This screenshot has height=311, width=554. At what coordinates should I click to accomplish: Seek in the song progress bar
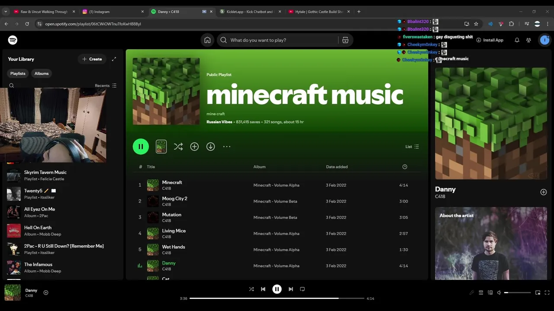pos(277,298)
